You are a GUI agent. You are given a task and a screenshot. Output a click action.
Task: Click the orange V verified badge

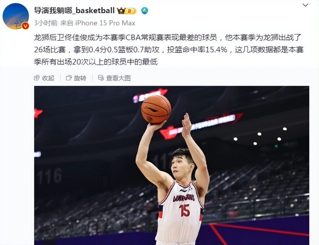tap(25, 26)
